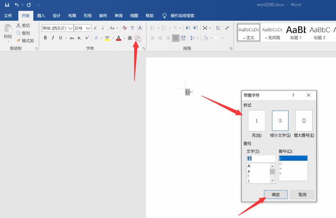Toggle Superscript formatting

click(x=87, y=38)
